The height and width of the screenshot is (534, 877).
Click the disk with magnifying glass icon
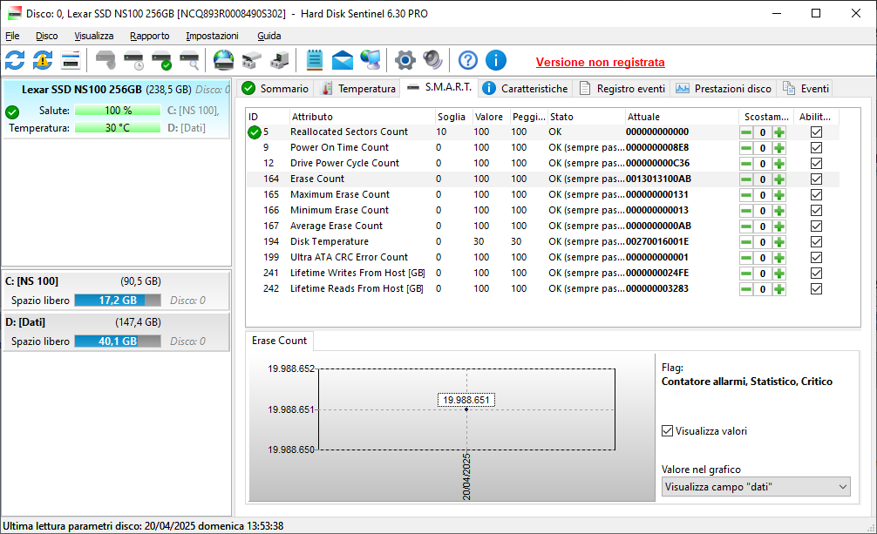[189, 60]
